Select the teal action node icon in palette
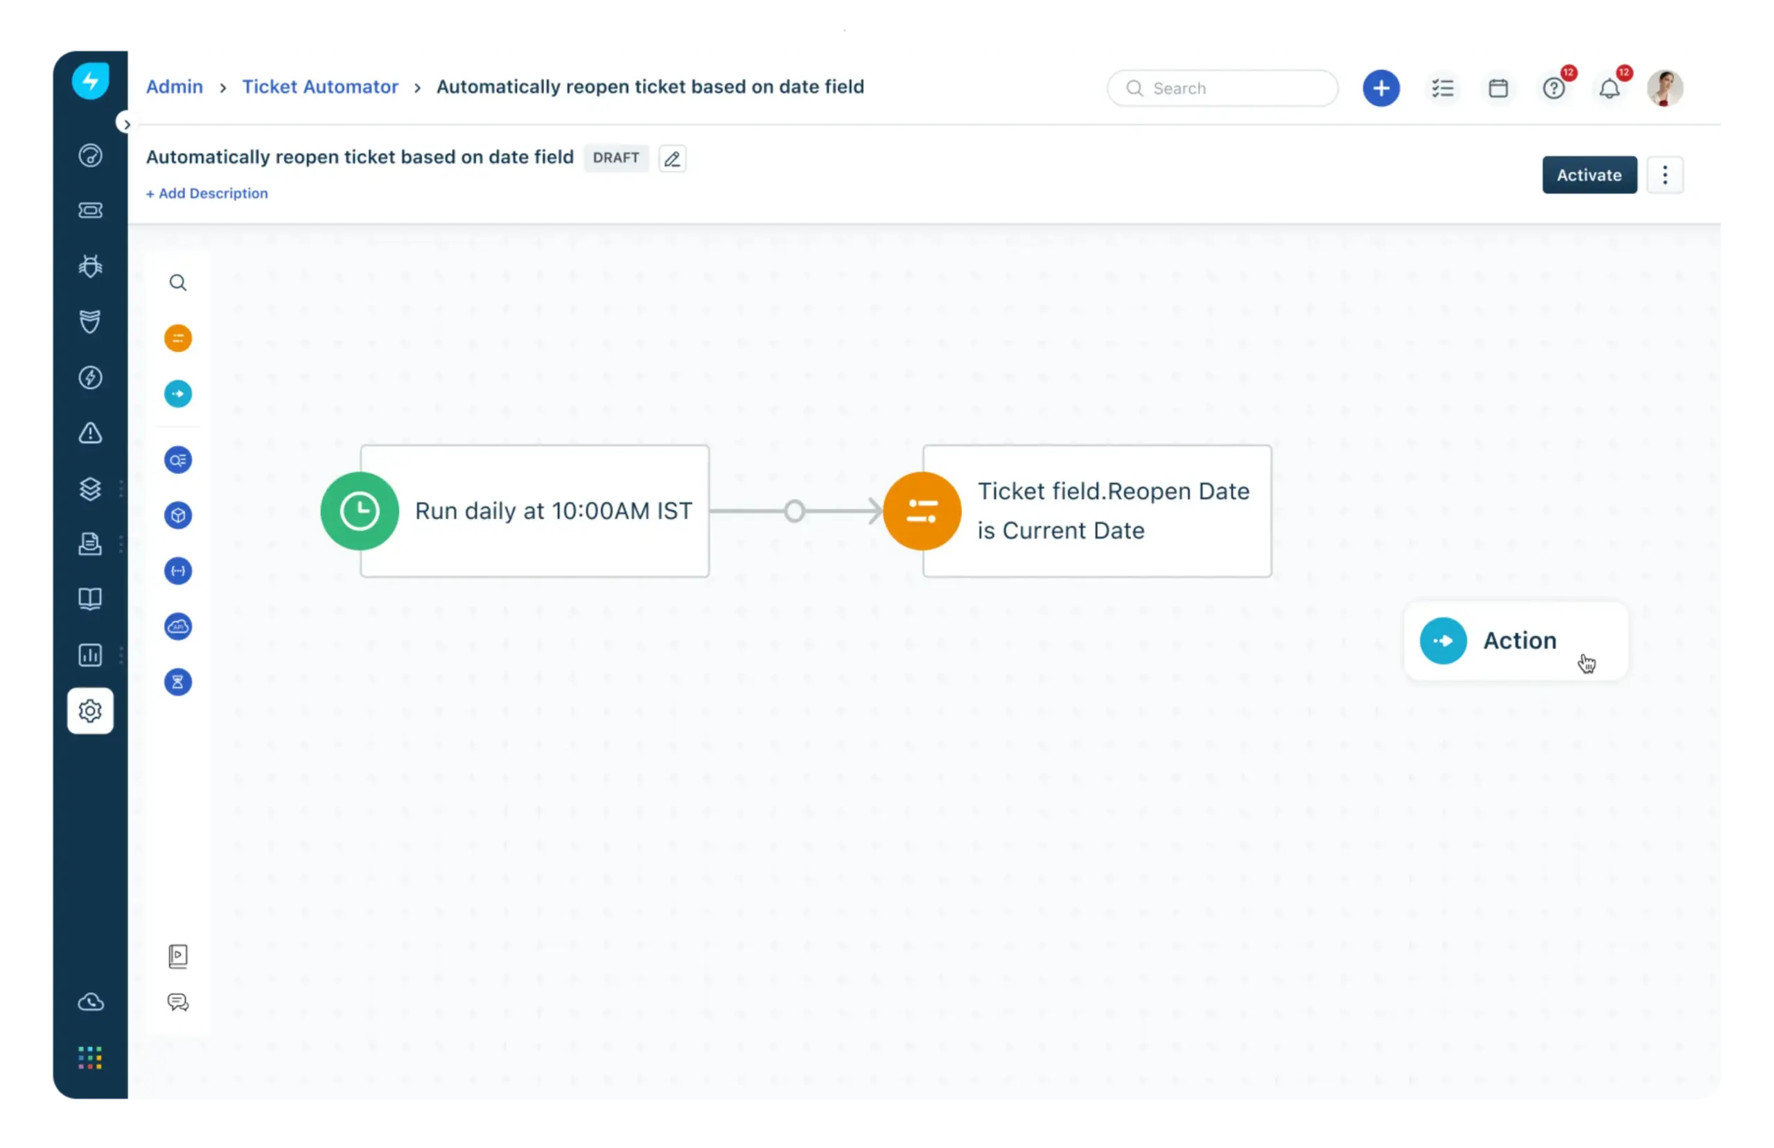The image size is (1774, 1148). coord(177,394)
